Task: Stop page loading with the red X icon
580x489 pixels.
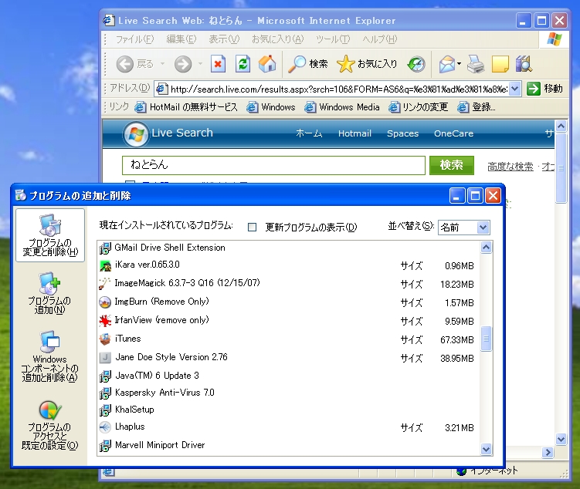Action: click(x=219, y=64)
